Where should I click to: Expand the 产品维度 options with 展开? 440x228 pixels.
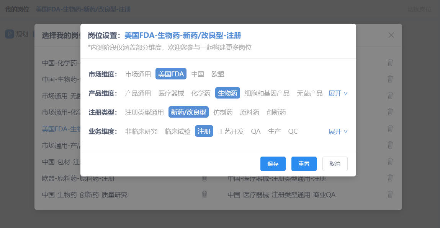pos(338,93)
